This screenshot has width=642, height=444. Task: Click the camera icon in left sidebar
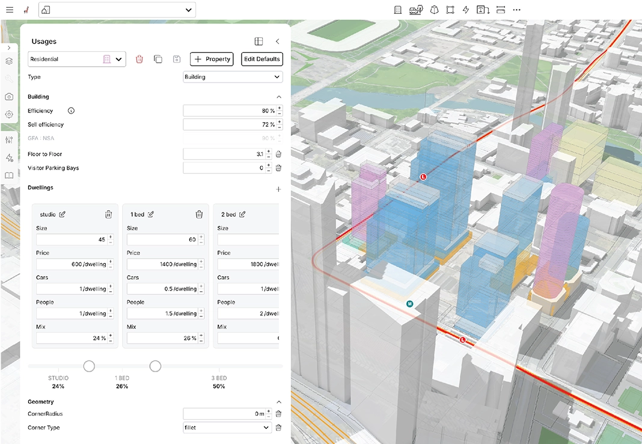[9, 97]
